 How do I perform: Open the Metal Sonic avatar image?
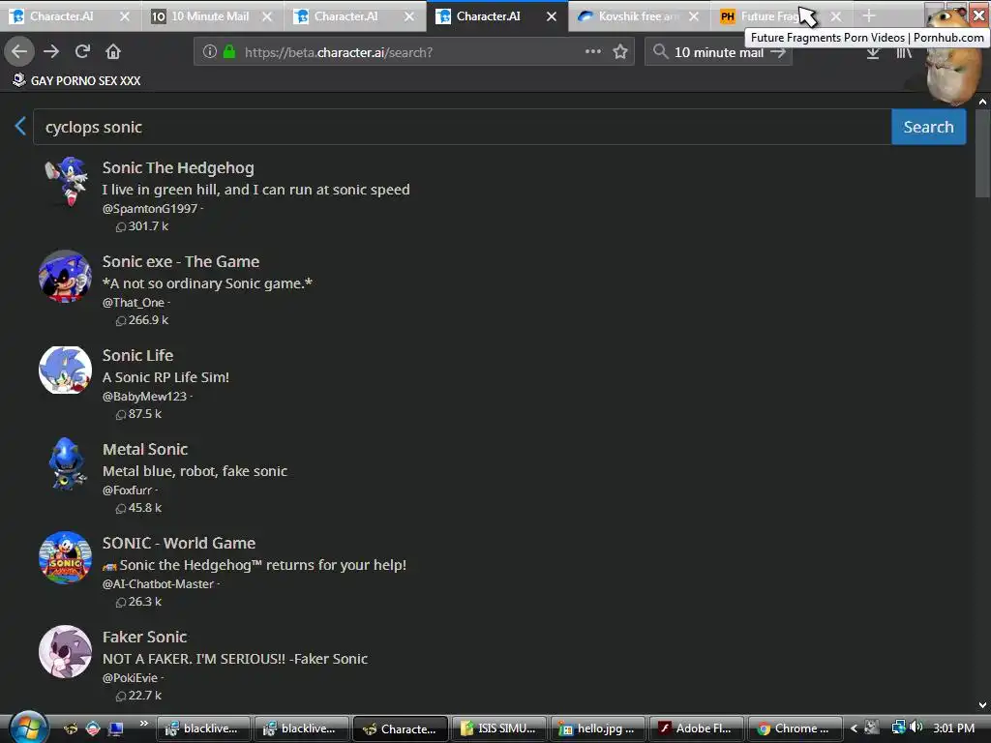coord(65,463)
